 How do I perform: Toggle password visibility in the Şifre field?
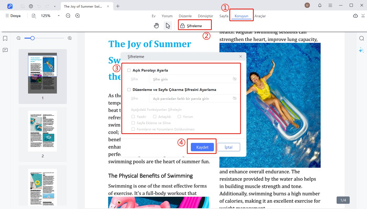(x=235, y=79)
